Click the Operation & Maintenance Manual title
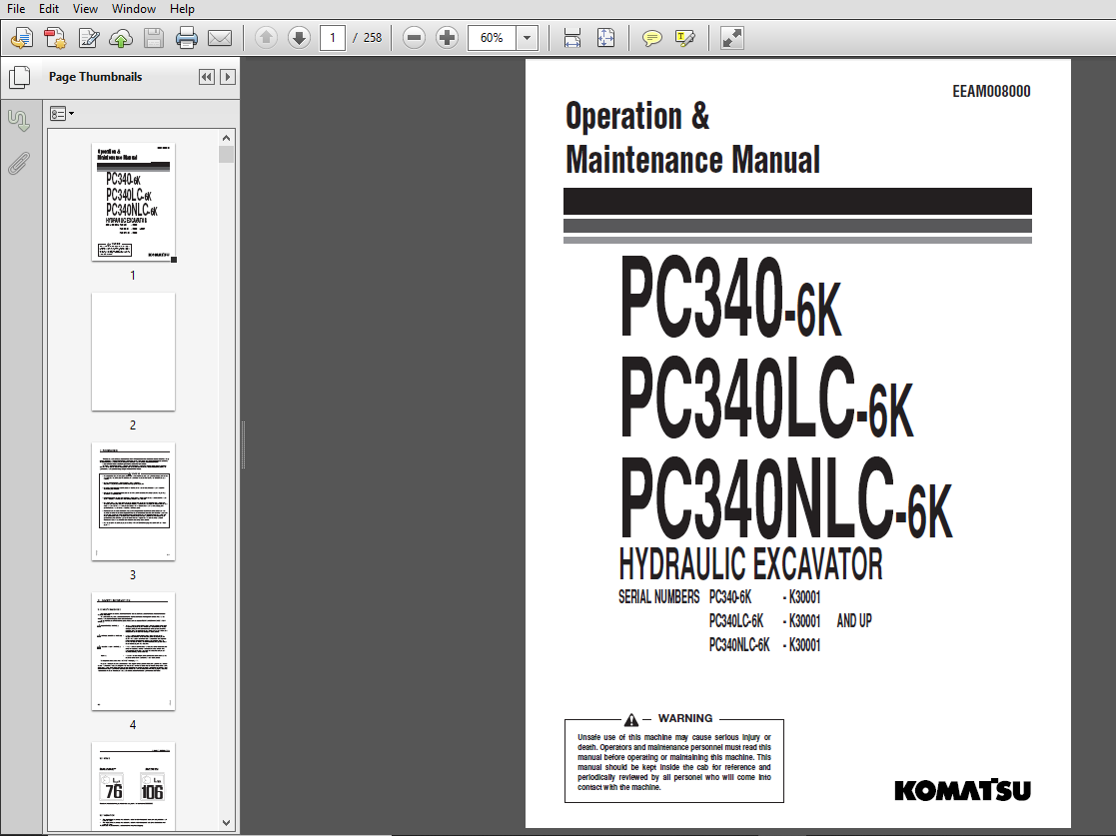The width and height of the screenshot is (1116, 836). pos(692,138)
